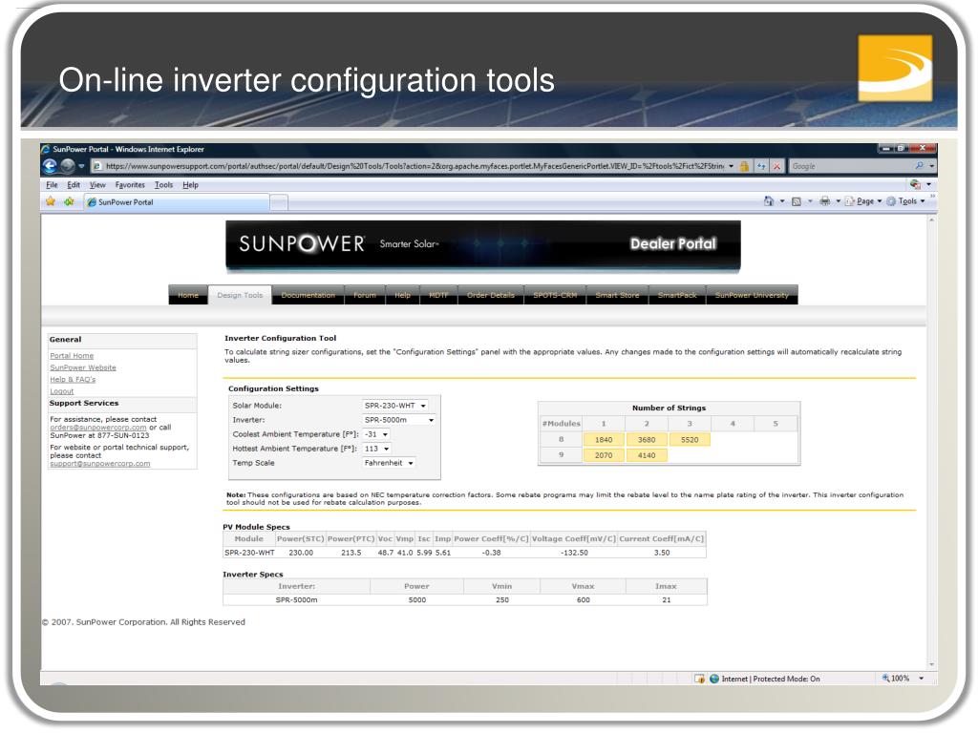Click the support@sunpowercorp.com email link
The width and height of the screenshot is (978, 733).
pyautogui.click(x=99, y=464)
